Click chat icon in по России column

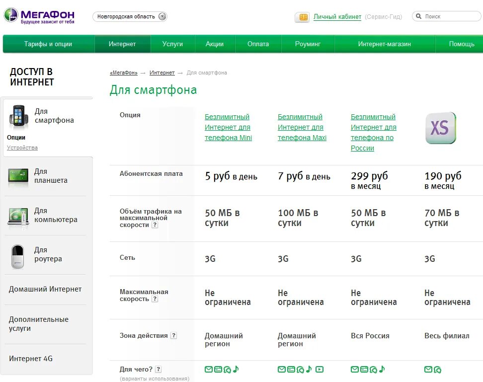tap(373, 370)
